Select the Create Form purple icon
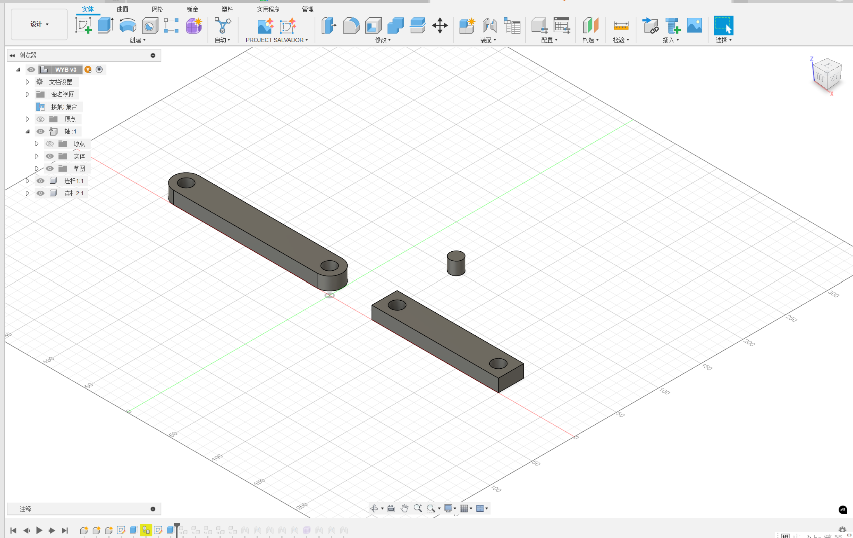 tap(194, 26)
